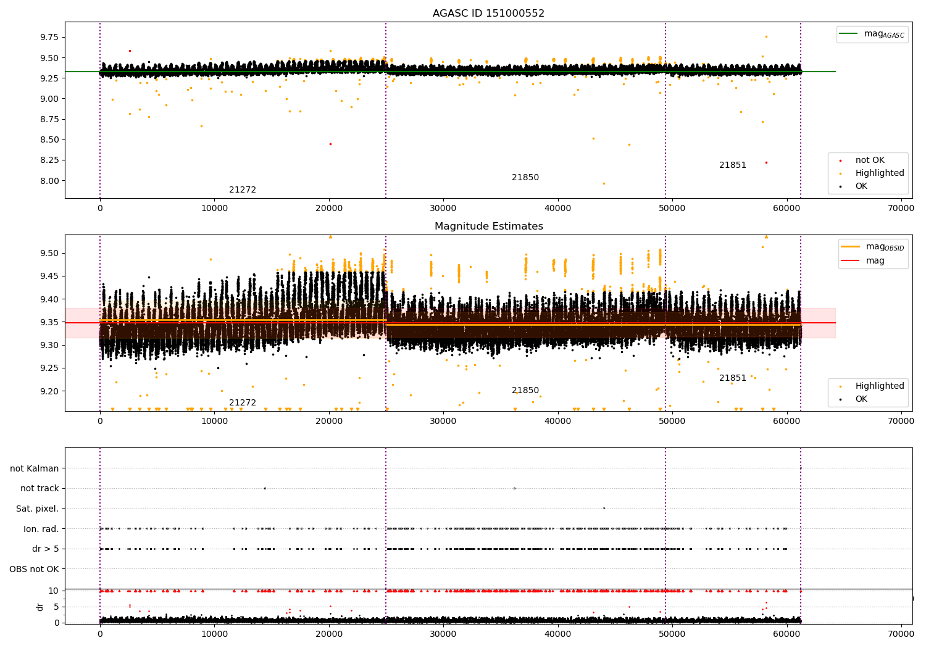Viewport: 926px width, 648px height.
Task: Click the 21851 obsid label in top plot
Action: 732,165
